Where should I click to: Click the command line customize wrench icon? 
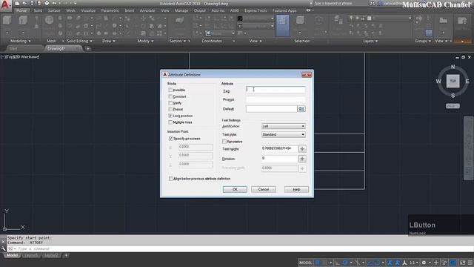[3, 248]
